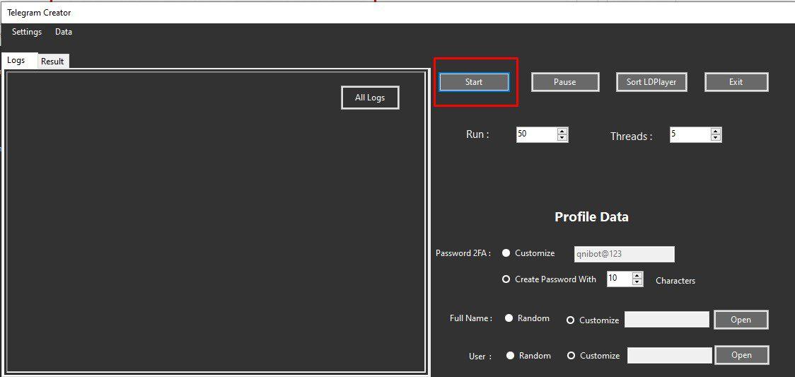This screenshot has height=377, width=795.
Task: Click the Run value field showing 50
Action: pyautogui.click(x=536, y=134)
